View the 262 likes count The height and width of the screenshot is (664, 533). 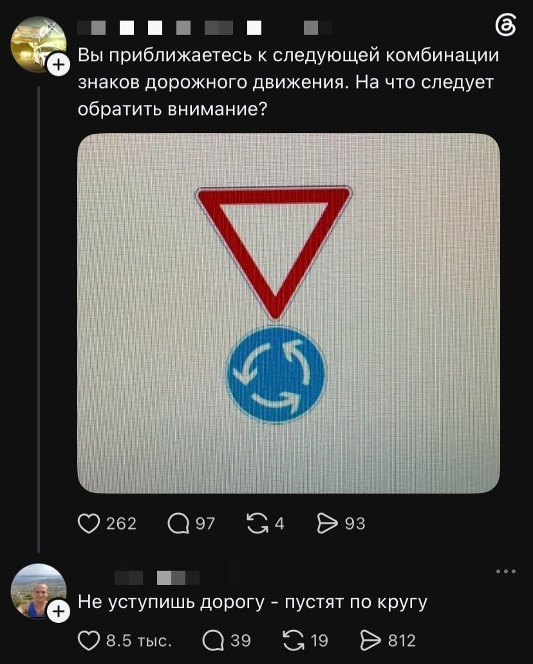121,524
